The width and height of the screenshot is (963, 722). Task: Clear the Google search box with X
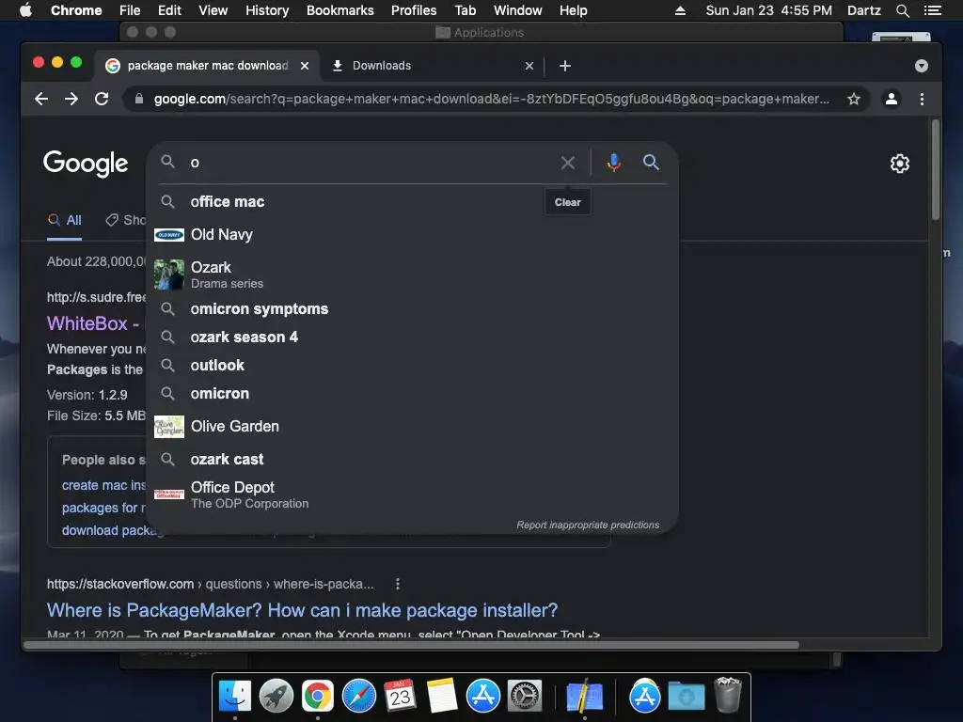coord(568,163)
